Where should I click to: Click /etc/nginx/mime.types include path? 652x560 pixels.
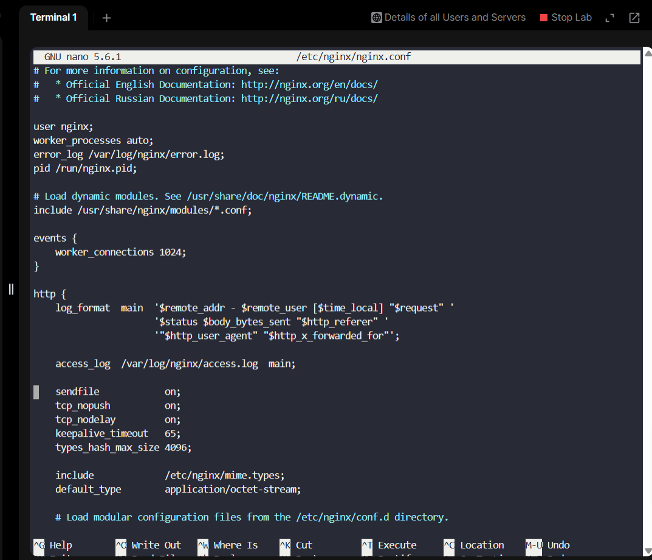click(x=225, y=476)
